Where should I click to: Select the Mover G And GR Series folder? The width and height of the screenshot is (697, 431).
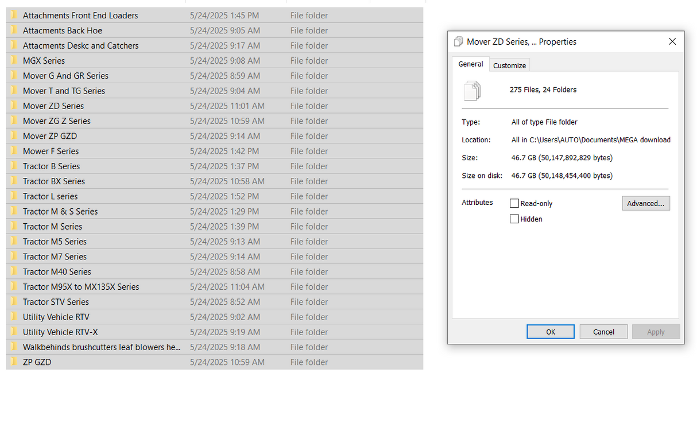pyautogui.click(x=65, y=76)
